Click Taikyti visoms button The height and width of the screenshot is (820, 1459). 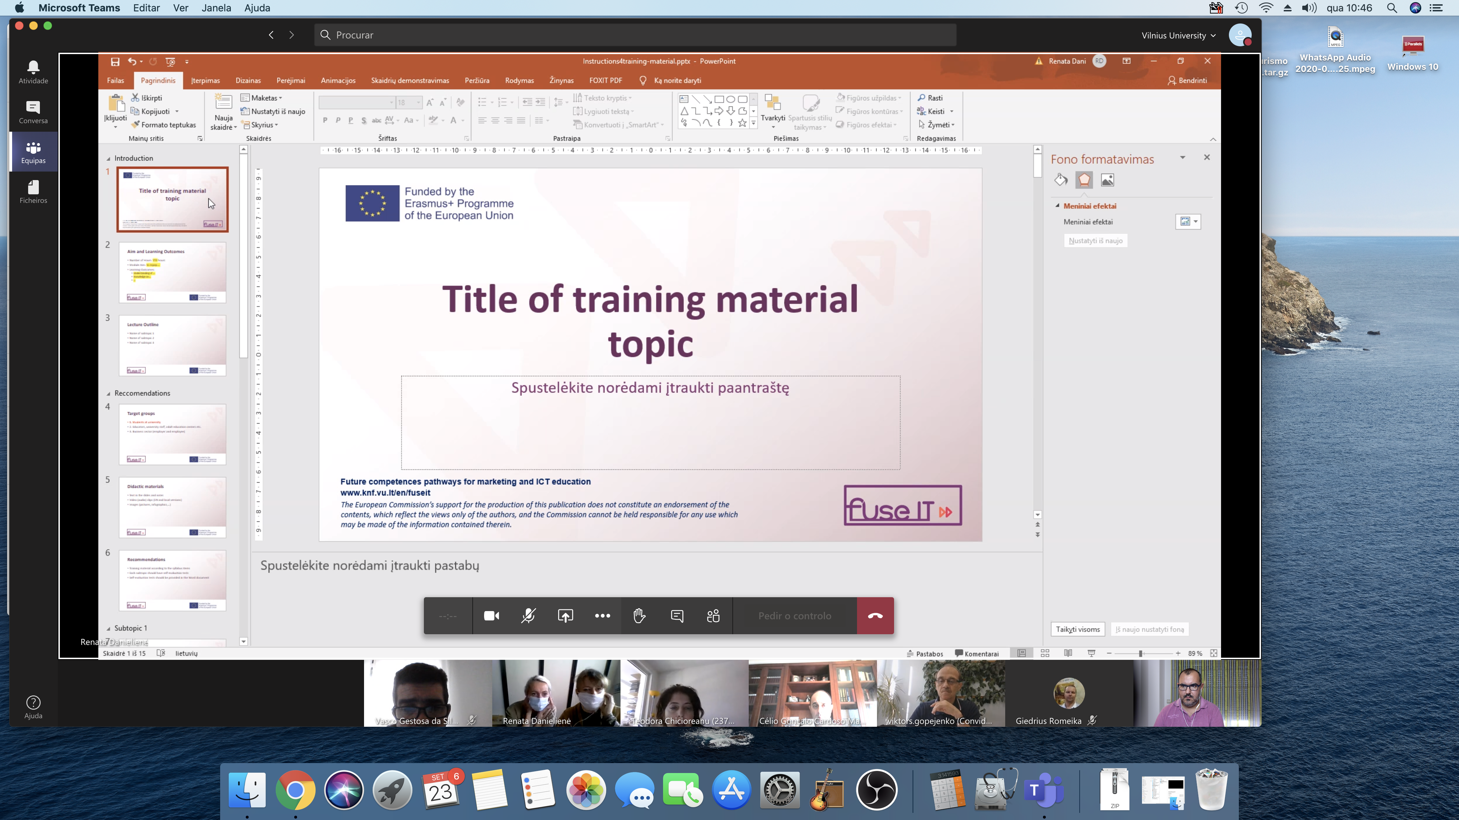click(x=1078, y=629)
